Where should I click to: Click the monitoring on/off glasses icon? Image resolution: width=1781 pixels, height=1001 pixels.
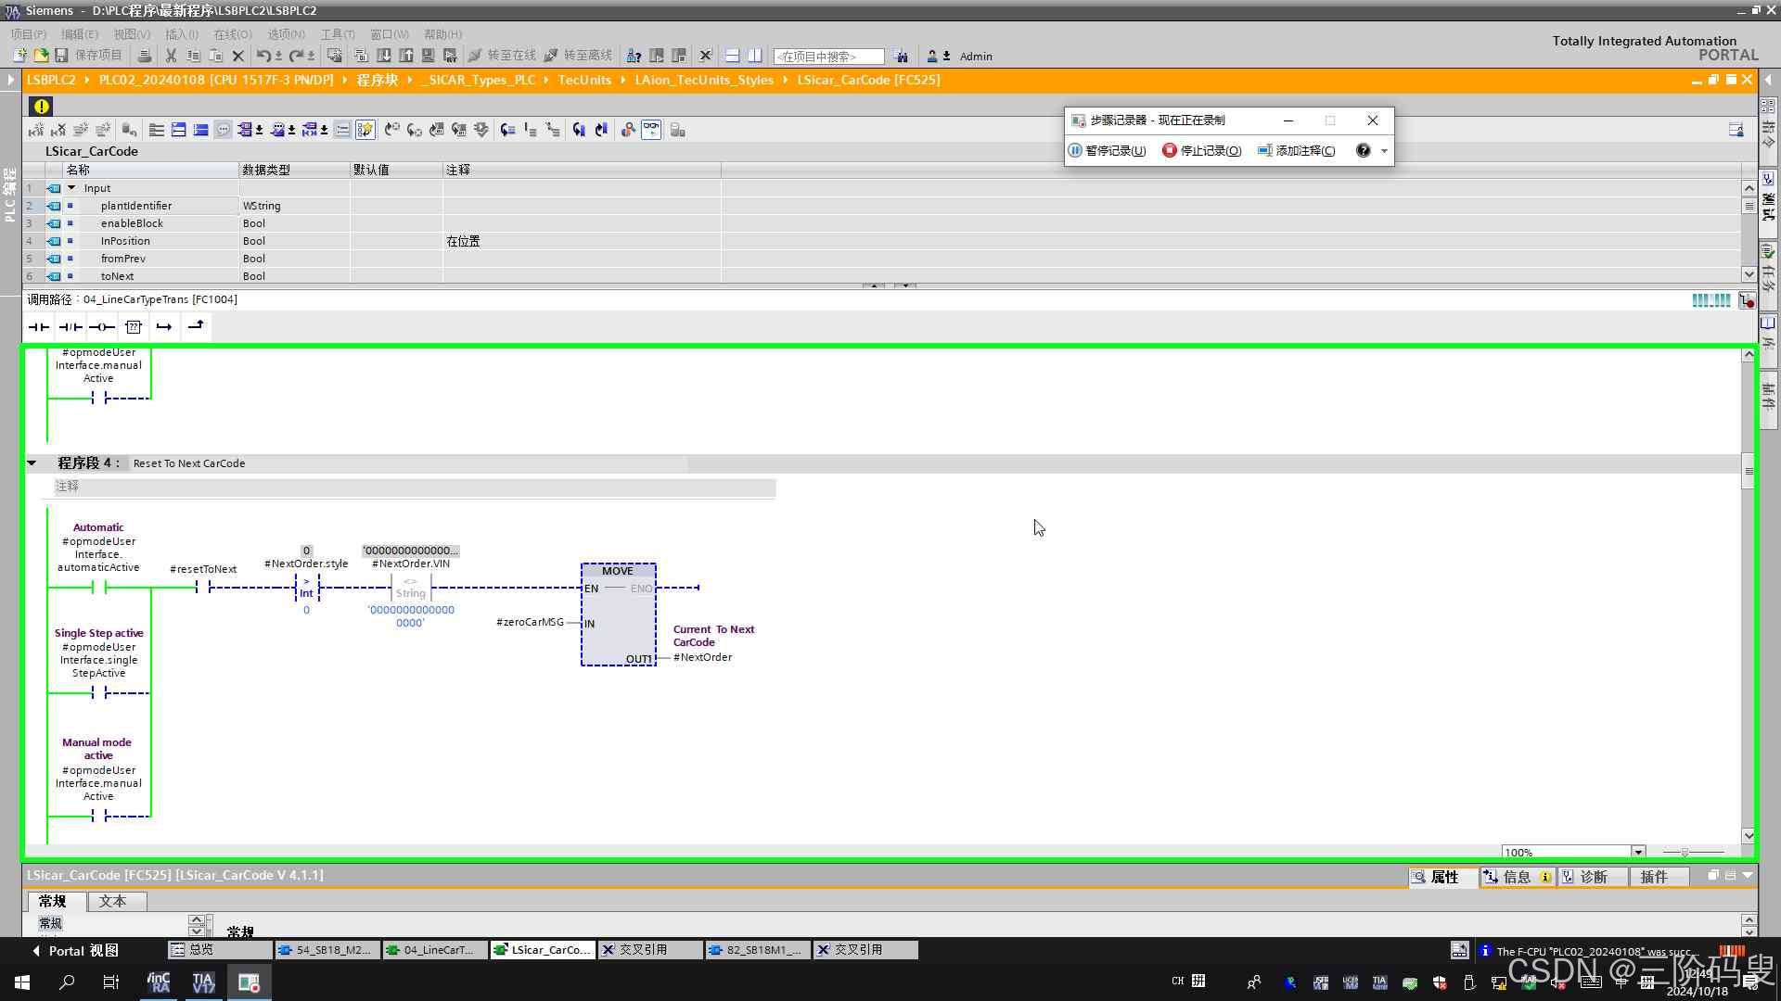tap(651, 130)
